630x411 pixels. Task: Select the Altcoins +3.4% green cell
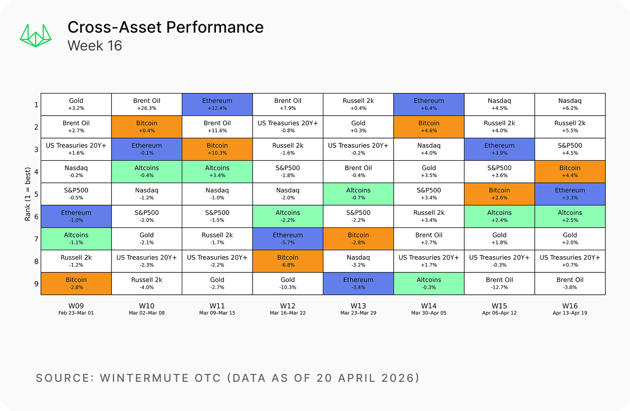click(x=217, y=172)
